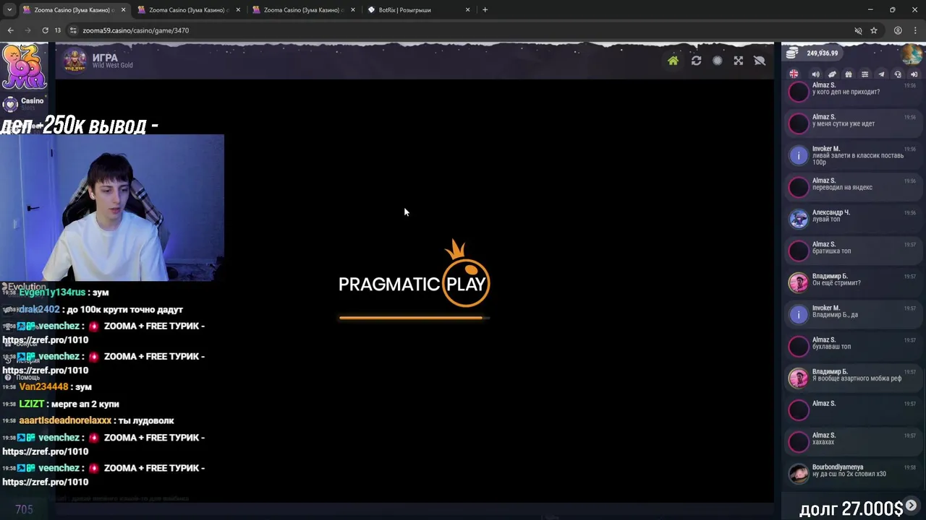Open browser tab search dropdown
Screen dimensions: 926x520
(9, 10)
